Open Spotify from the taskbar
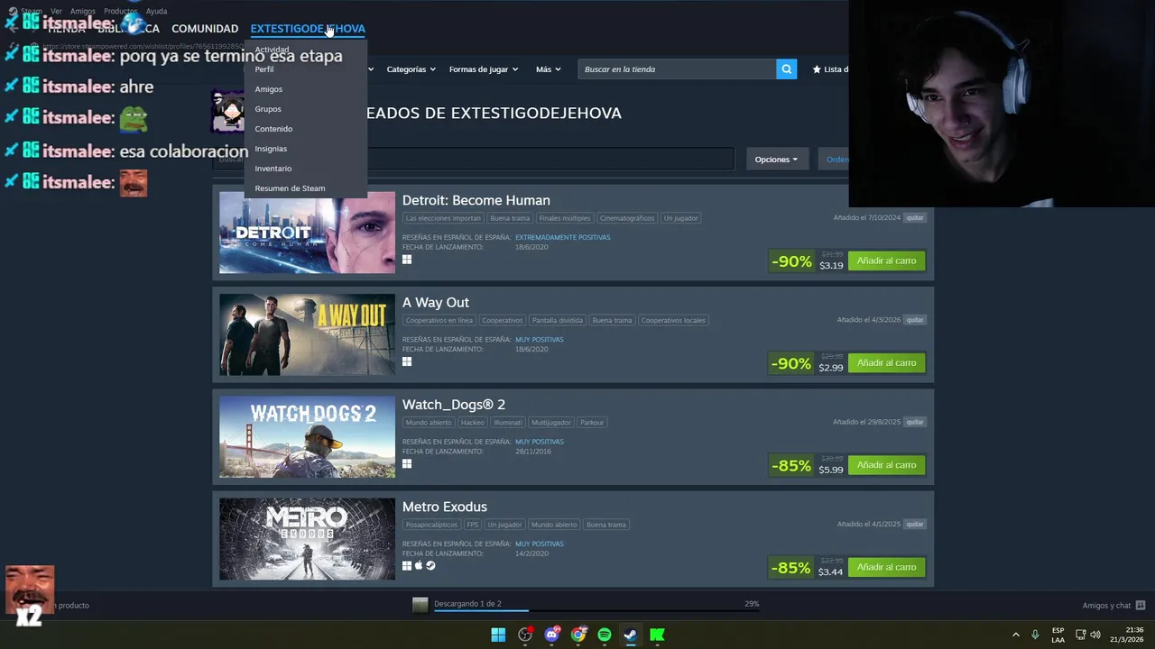Screen dimensions: 1155x649 (x=605, y=635)
